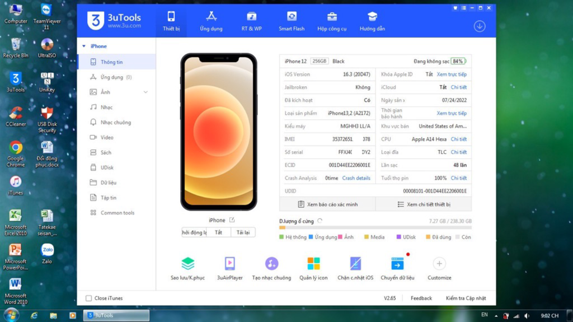573x322 pixels.
Task: Open the 3uTools desktop shortcut
Action: [15, 82]
